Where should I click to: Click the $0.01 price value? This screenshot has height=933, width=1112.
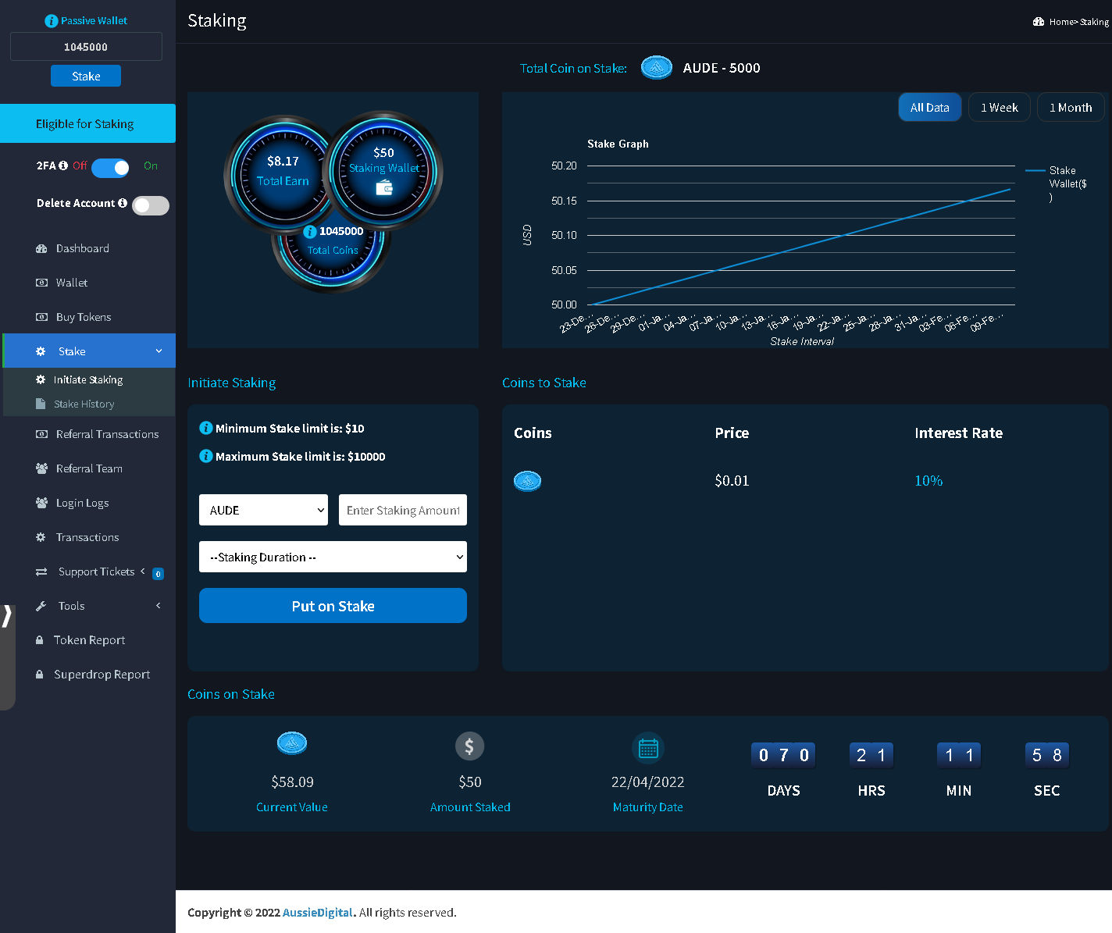732,480
